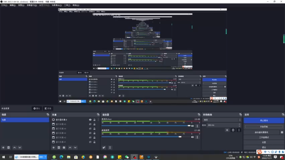Adjust the desktop audio volume slider handle
Image resolution: width=285 pixels, height=160 pixels.
[180, 137]
